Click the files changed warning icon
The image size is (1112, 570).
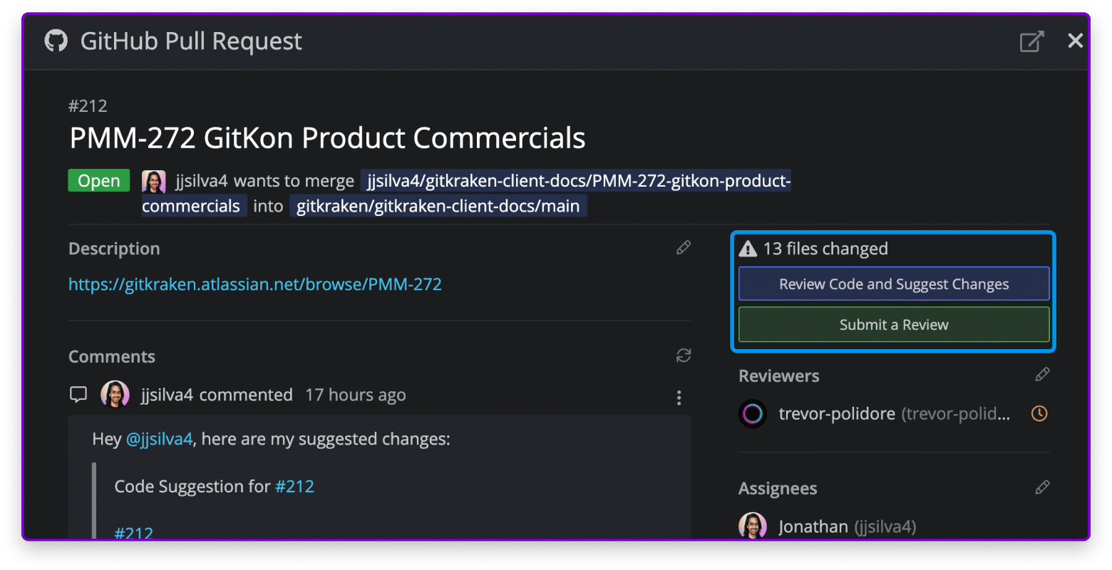pyautogui.click(x=748, y=249)
